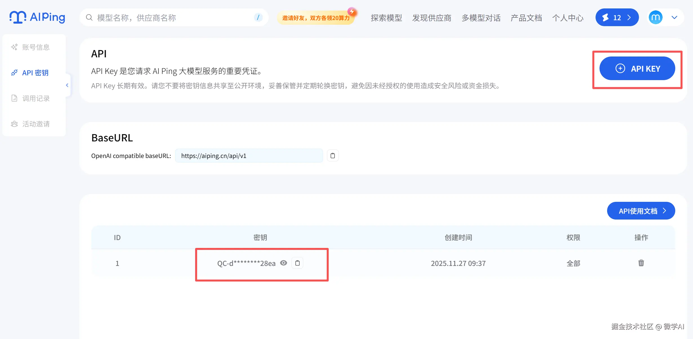693x339 pixels.
Task: Copy the OpenAI compatible baseURL
Action: click(x=333, y=156)
